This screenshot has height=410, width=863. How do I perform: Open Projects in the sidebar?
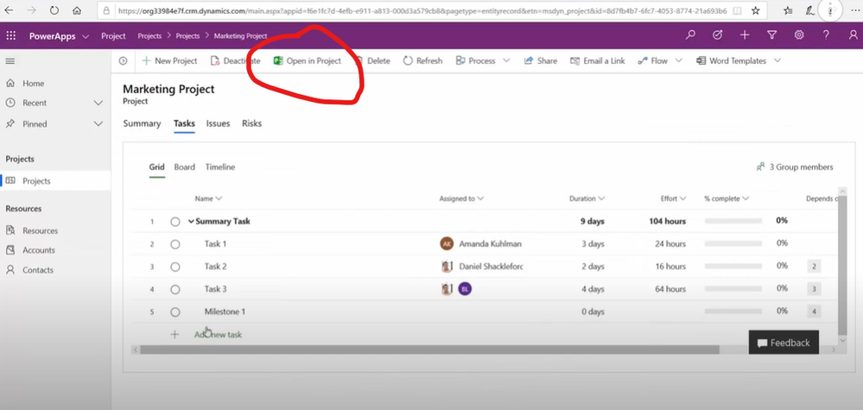tap(55, 180)
